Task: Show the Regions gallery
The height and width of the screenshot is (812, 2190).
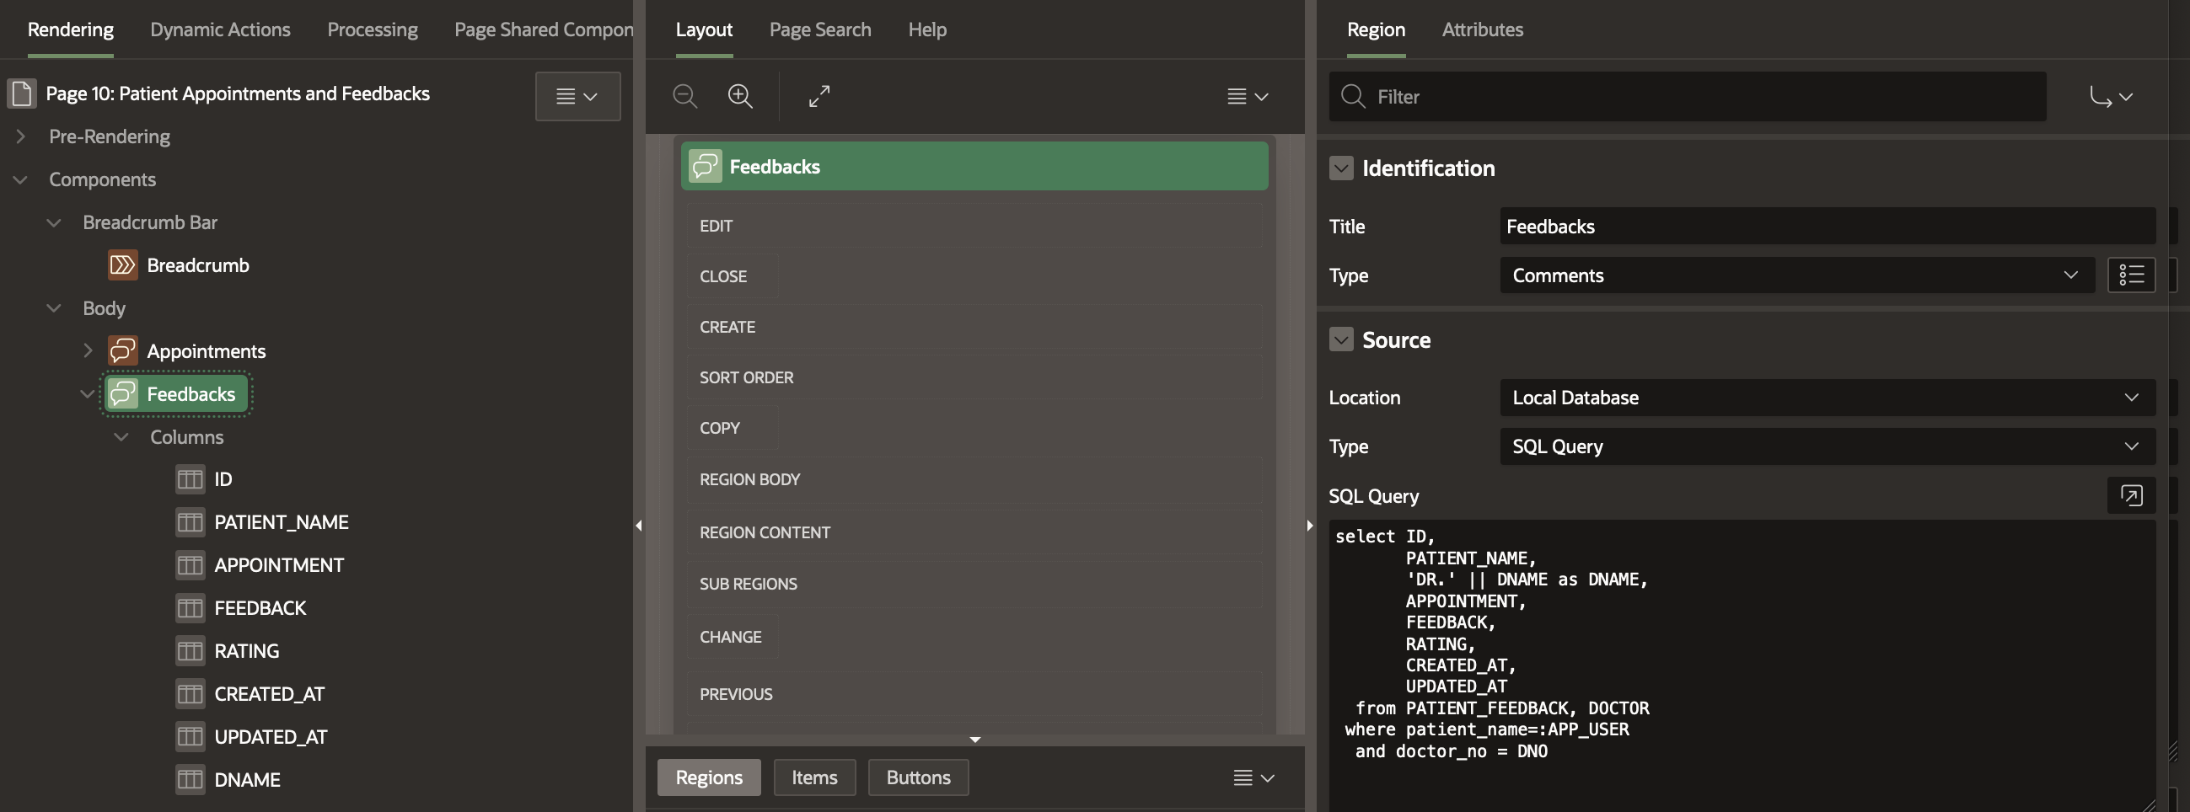Action: coord(709,777)
